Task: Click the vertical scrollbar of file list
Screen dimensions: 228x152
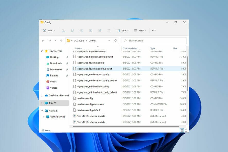Action: point(187,73)
